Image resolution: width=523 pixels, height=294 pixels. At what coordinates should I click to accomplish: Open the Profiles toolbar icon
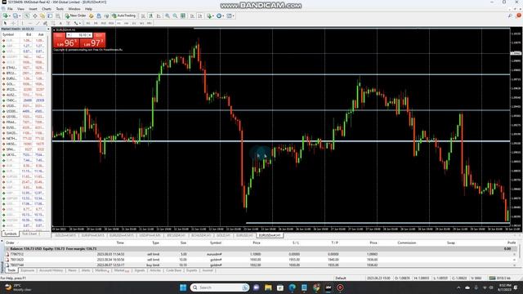[x=15, y=16]
